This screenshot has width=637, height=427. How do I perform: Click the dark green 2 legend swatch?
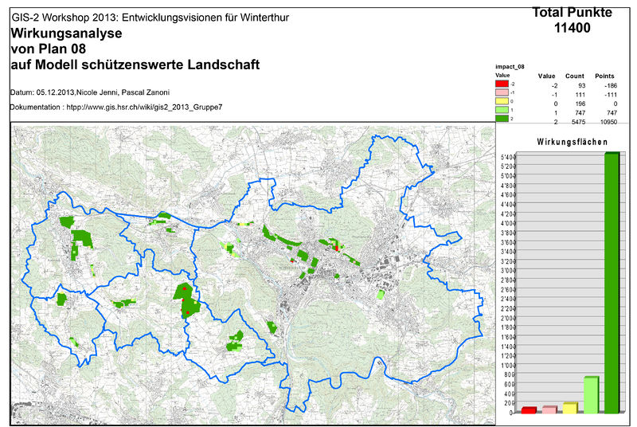502,119
